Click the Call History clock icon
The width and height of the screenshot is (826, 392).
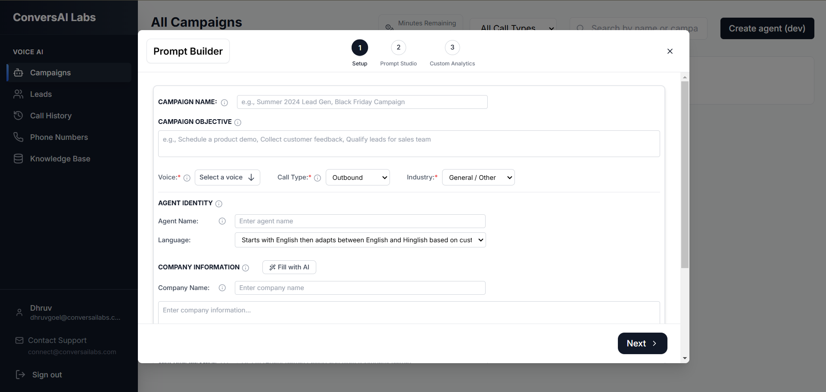pos(18,116)
